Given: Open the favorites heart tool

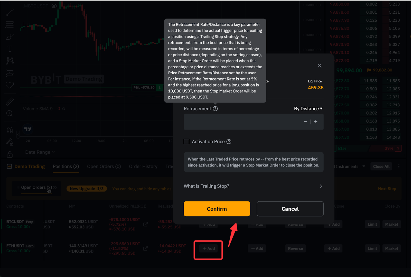Looking at the screenshot, I should click(10, 85).
